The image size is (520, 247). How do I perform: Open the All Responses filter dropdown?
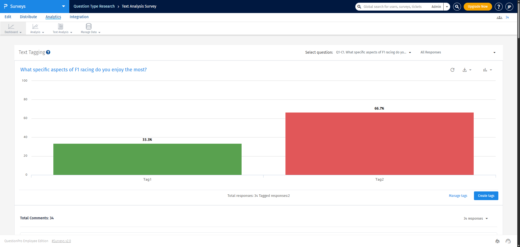tap(458, 52)
